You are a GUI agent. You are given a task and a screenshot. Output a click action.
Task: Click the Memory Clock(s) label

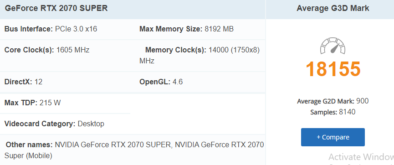point(176,50)
